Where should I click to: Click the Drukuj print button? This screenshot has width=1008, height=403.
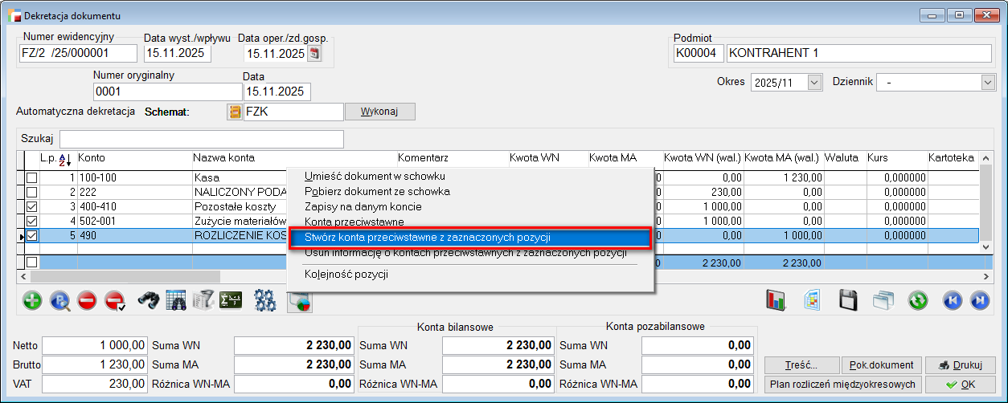[x=955, y=365]
